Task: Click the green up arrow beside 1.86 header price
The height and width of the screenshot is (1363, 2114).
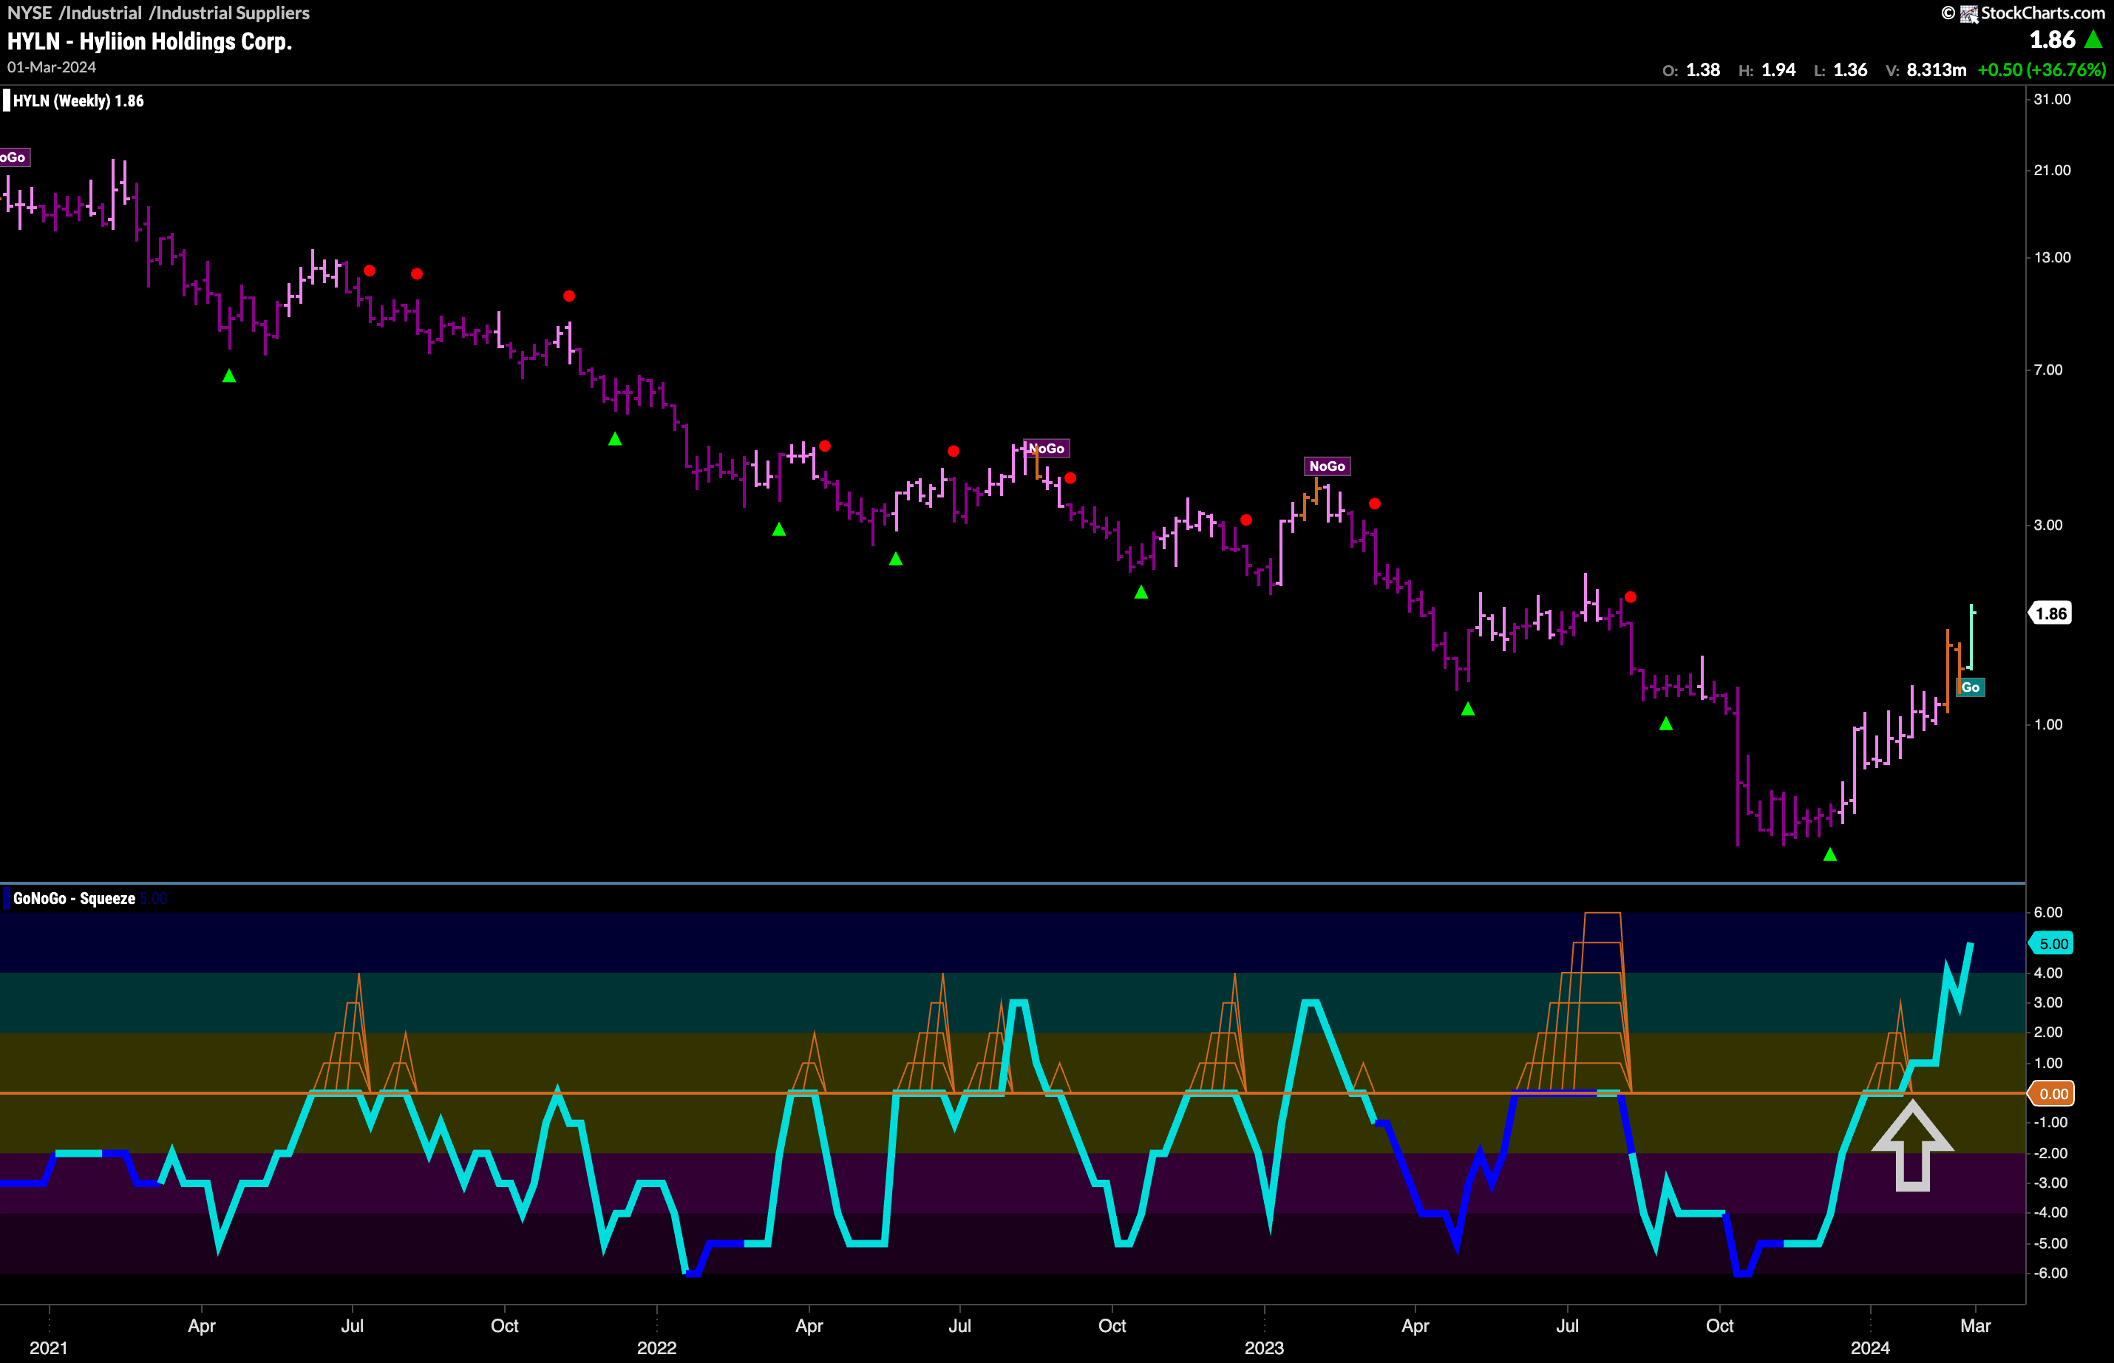Action: click(x=2093, y=40)
